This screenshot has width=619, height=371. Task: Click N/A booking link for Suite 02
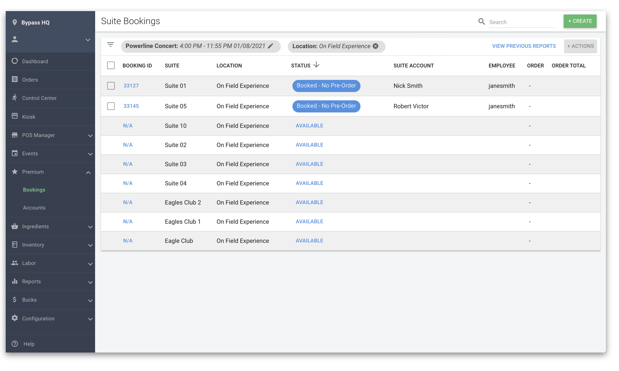pos(128,145)
